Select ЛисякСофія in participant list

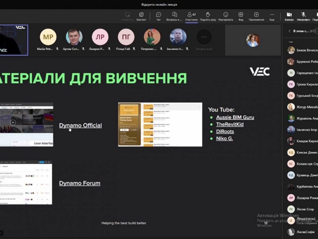303,232
